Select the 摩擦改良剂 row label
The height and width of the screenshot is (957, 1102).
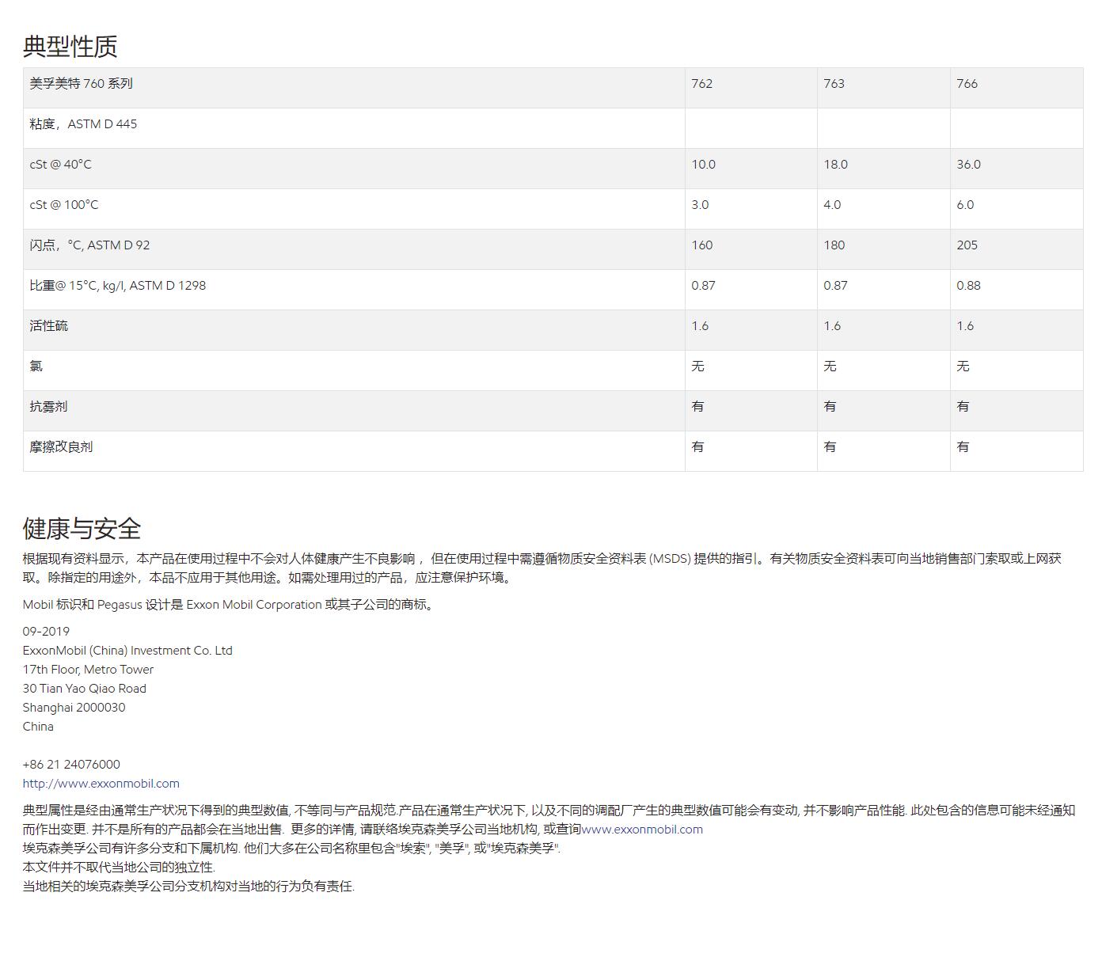point(62,447)
